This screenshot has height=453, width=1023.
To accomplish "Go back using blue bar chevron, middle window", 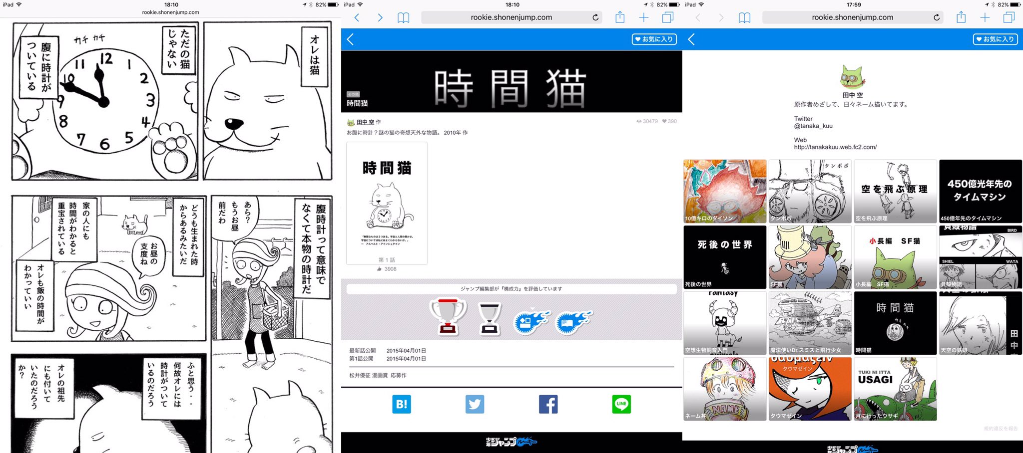I will coord(350,39).
